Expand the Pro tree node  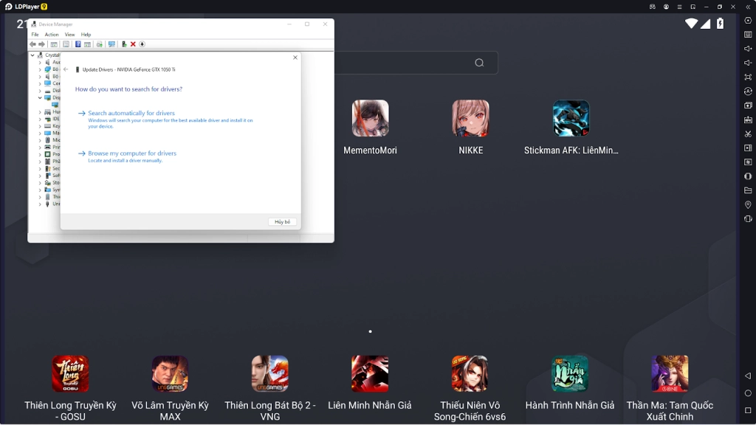[x=40, y=154]
